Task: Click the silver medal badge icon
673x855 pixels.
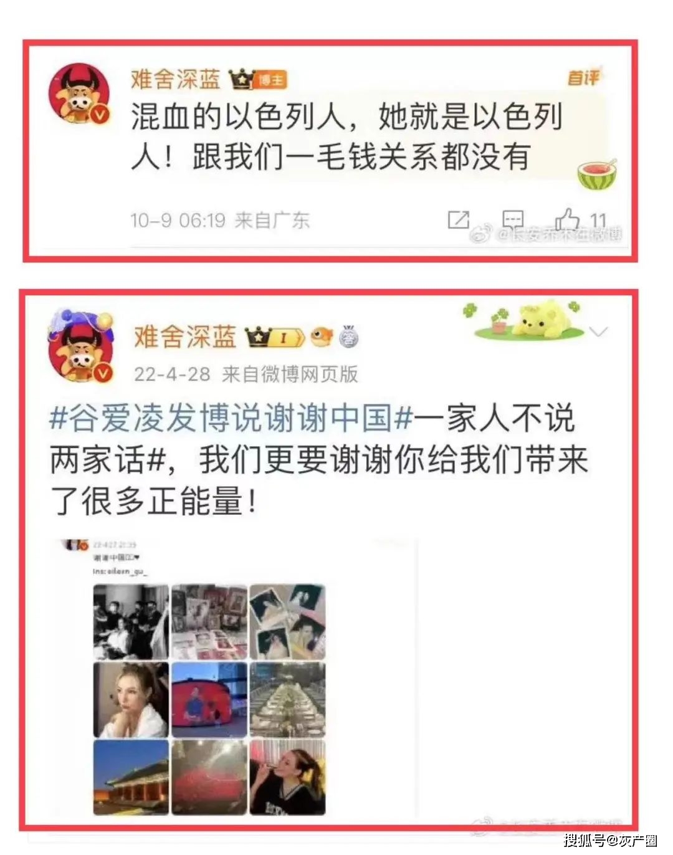Action: click(349, 336)
